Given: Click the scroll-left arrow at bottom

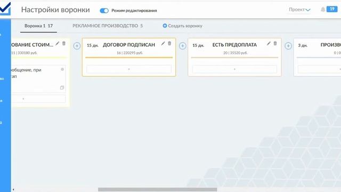Looking at the screenshot, I should 13,190.
